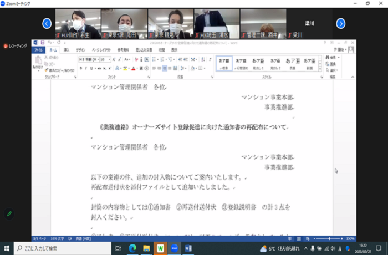Open Microsoft Edge from the taskbar

pyautogui.click(x=132, y=248)
